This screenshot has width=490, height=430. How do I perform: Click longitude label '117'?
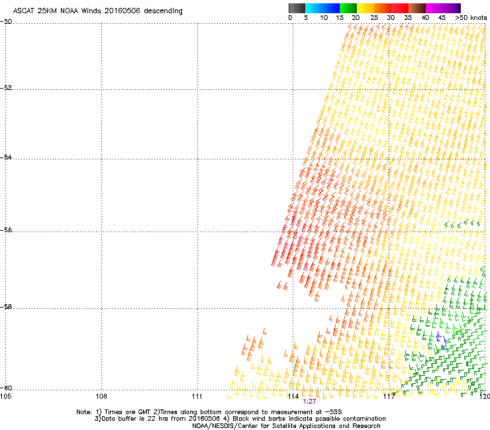(389, 396)
